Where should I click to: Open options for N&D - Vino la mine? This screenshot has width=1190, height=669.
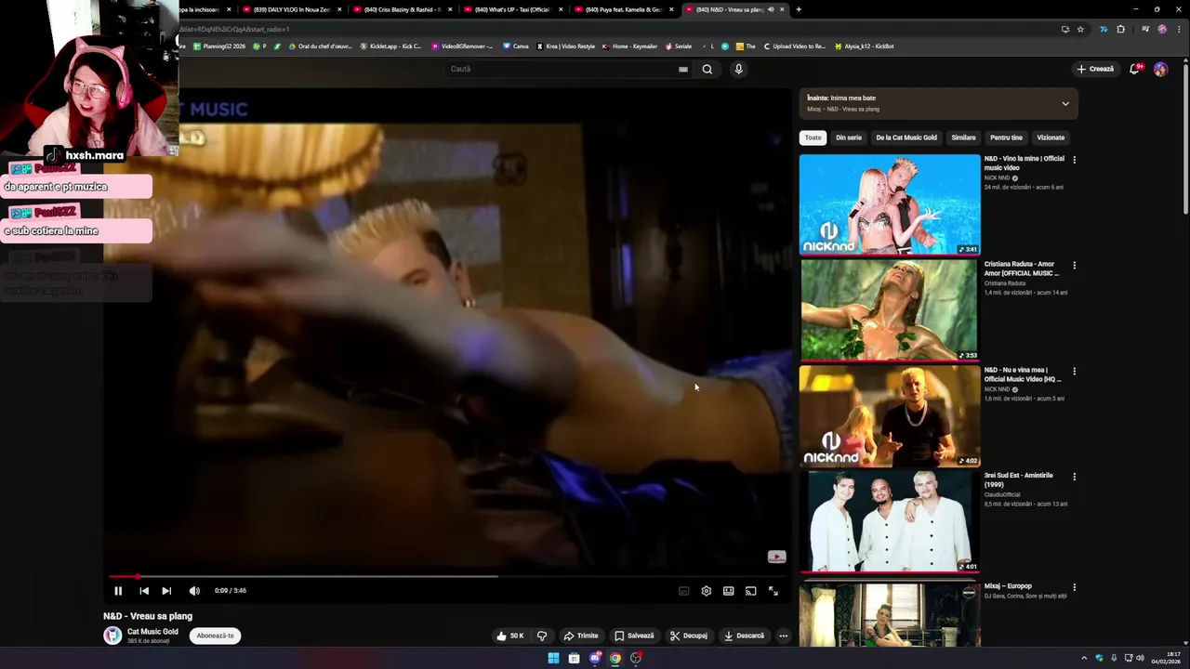coord(1075,160)
